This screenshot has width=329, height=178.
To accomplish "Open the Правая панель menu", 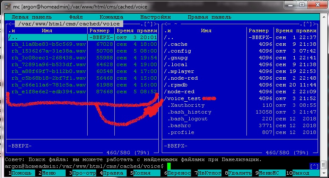I will pyautogui.click(x=210, y=17).
